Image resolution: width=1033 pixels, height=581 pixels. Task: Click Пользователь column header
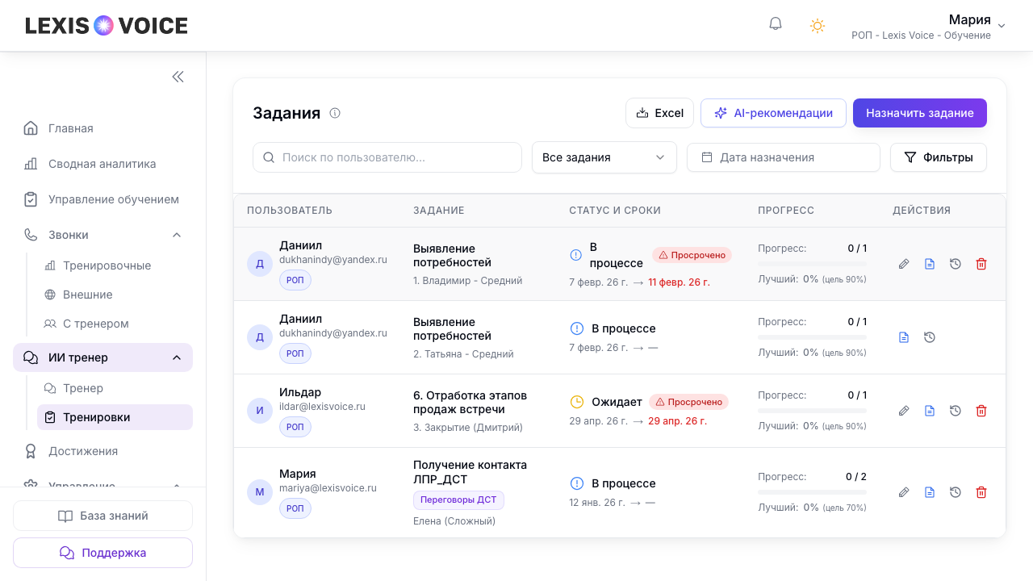[x=290, y=211]
